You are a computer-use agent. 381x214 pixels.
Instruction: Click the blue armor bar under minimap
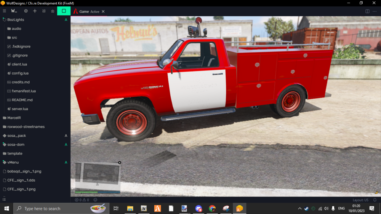(x=109, y=192)
